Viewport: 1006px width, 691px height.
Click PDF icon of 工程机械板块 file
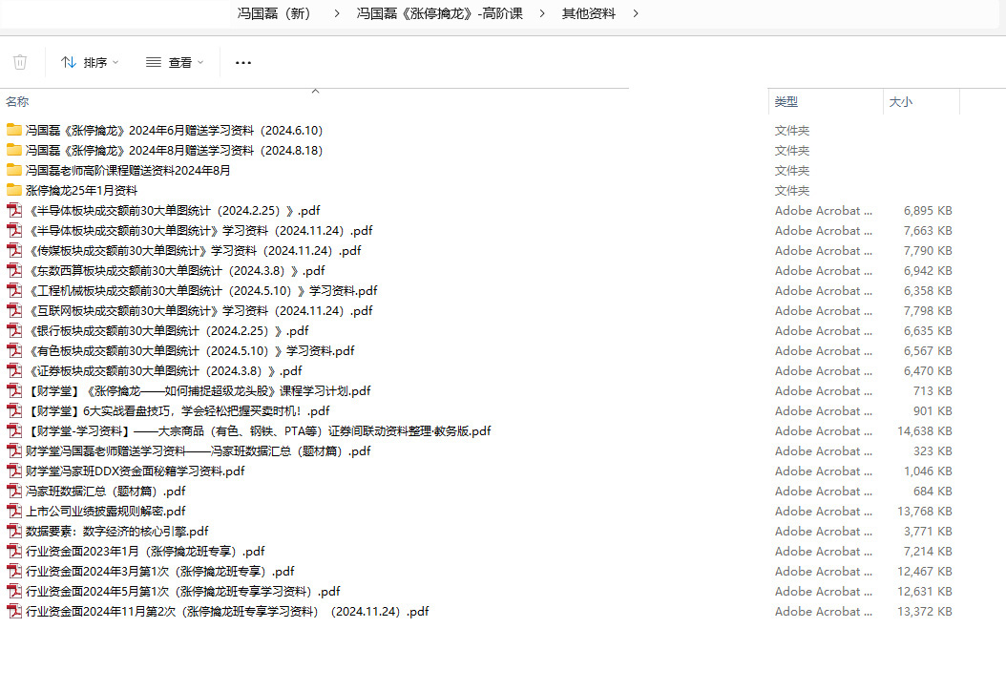coord(14,291)
